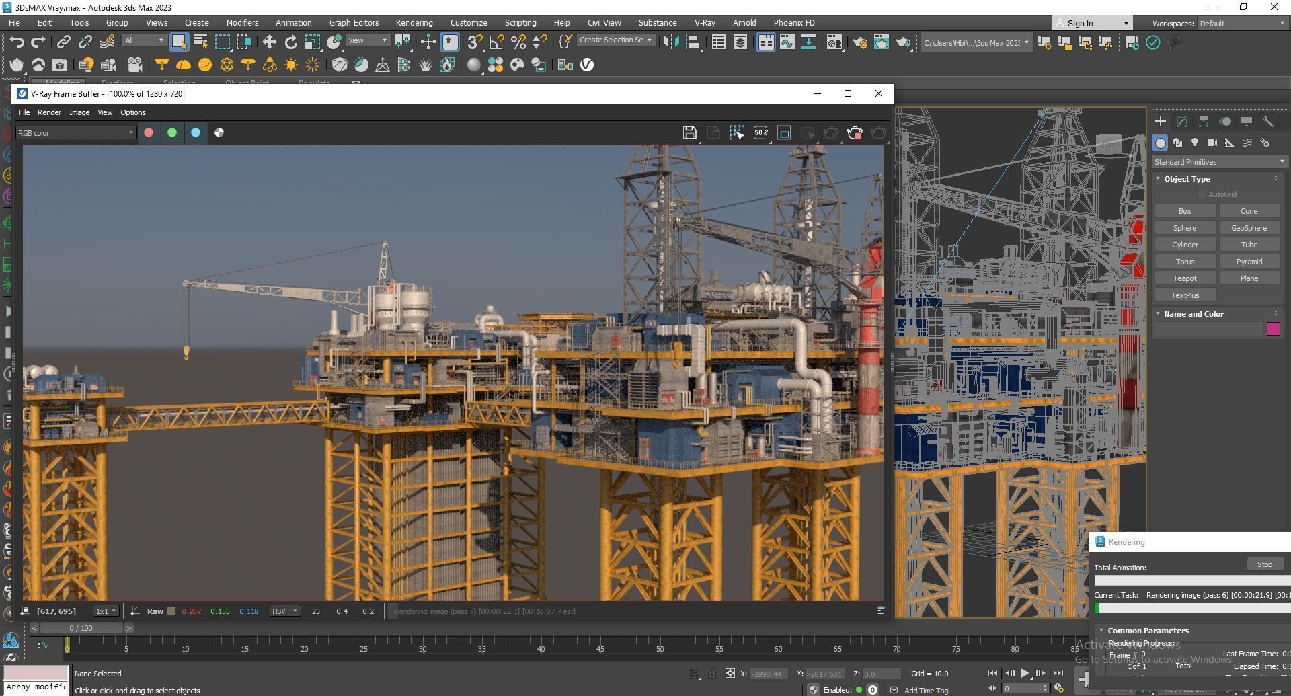Activate Select and Move tool
1291x696 pixels.
tap(269, 42)
